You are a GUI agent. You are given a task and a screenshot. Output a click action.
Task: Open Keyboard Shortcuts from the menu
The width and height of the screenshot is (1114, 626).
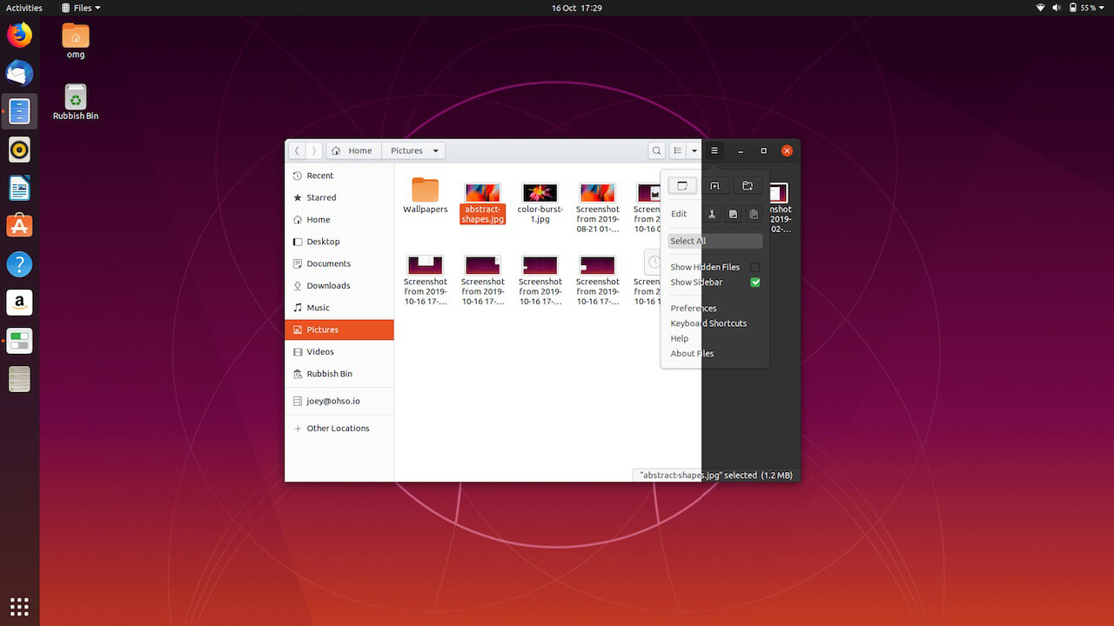click(x=708, y=323)
